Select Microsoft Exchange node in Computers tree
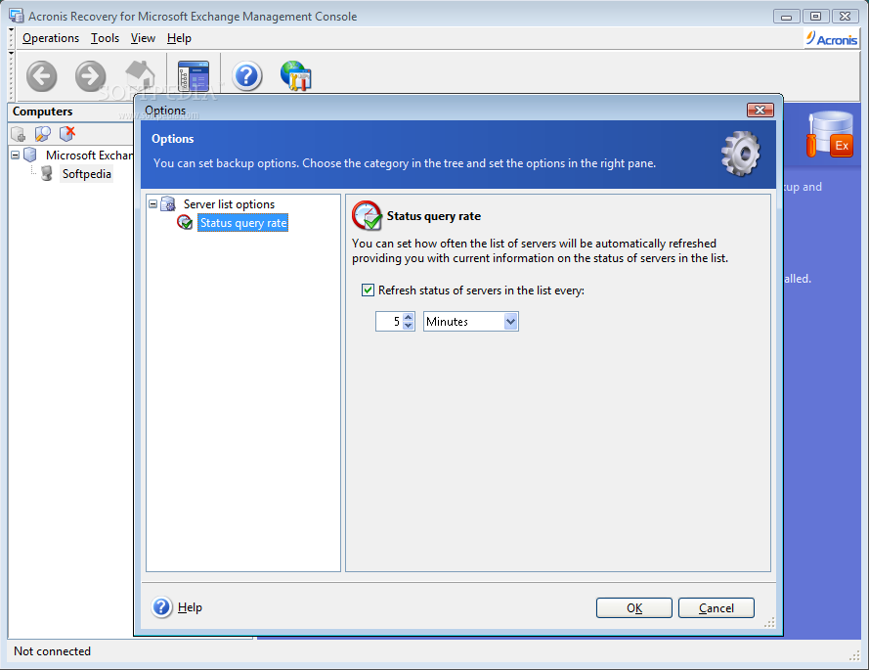This screenshot has height=670, width=869. click(x=89, y=155)
